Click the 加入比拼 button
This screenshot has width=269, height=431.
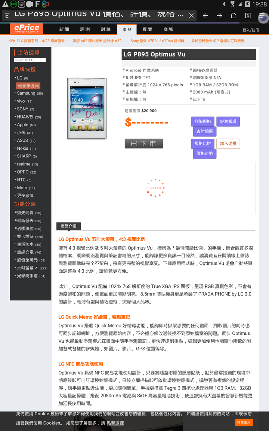pyautogui.click(x=228, y=144)
